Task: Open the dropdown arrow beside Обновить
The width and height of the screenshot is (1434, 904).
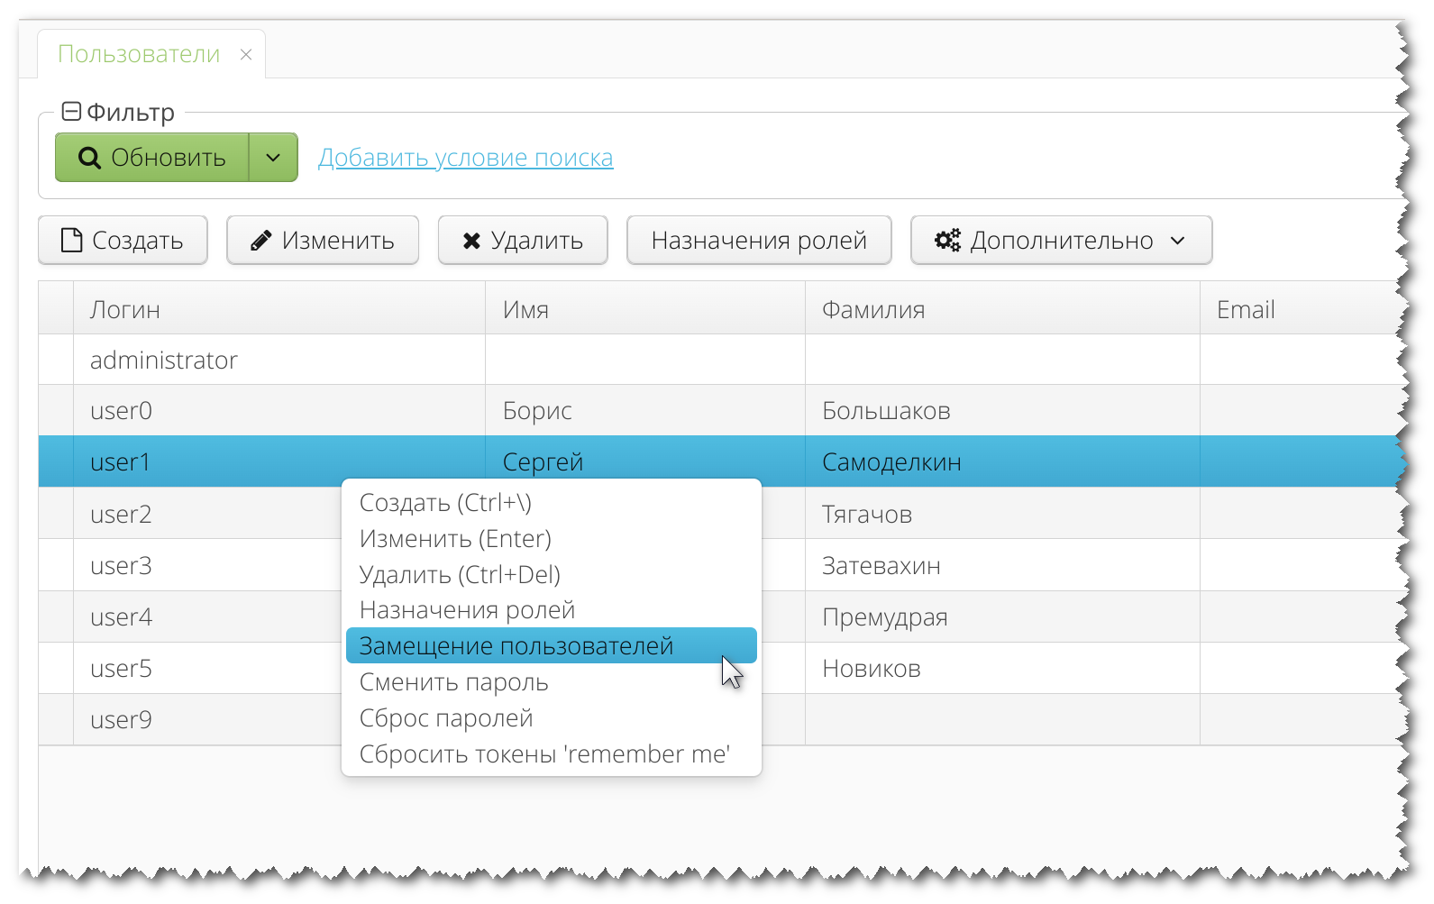Action: (273, 158)
